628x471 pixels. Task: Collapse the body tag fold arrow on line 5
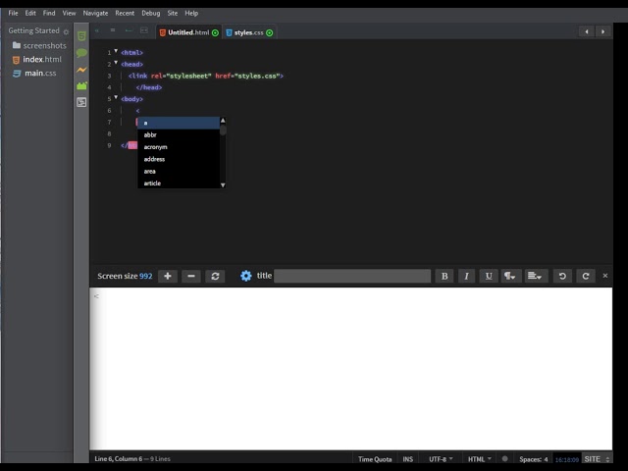click(x=116, y=97)
